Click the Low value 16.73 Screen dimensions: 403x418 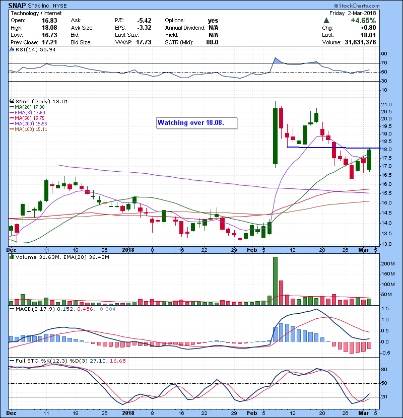[x=49, y=35]
